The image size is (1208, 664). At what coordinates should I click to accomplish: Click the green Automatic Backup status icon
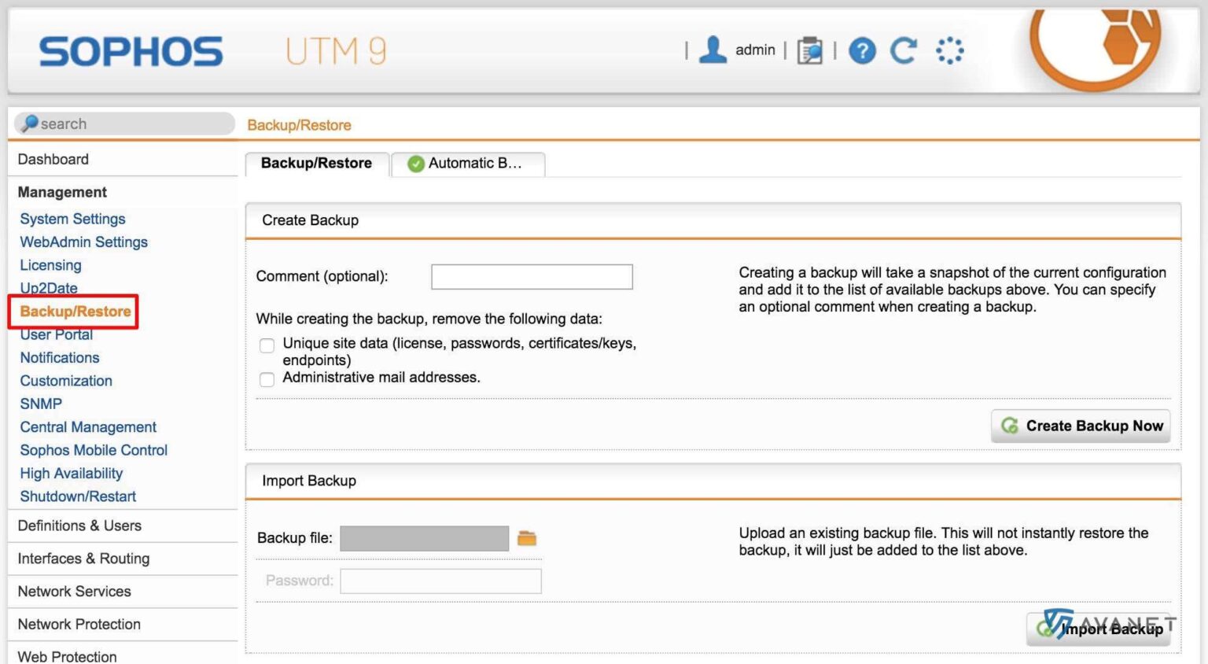click(x=414, y=164)
